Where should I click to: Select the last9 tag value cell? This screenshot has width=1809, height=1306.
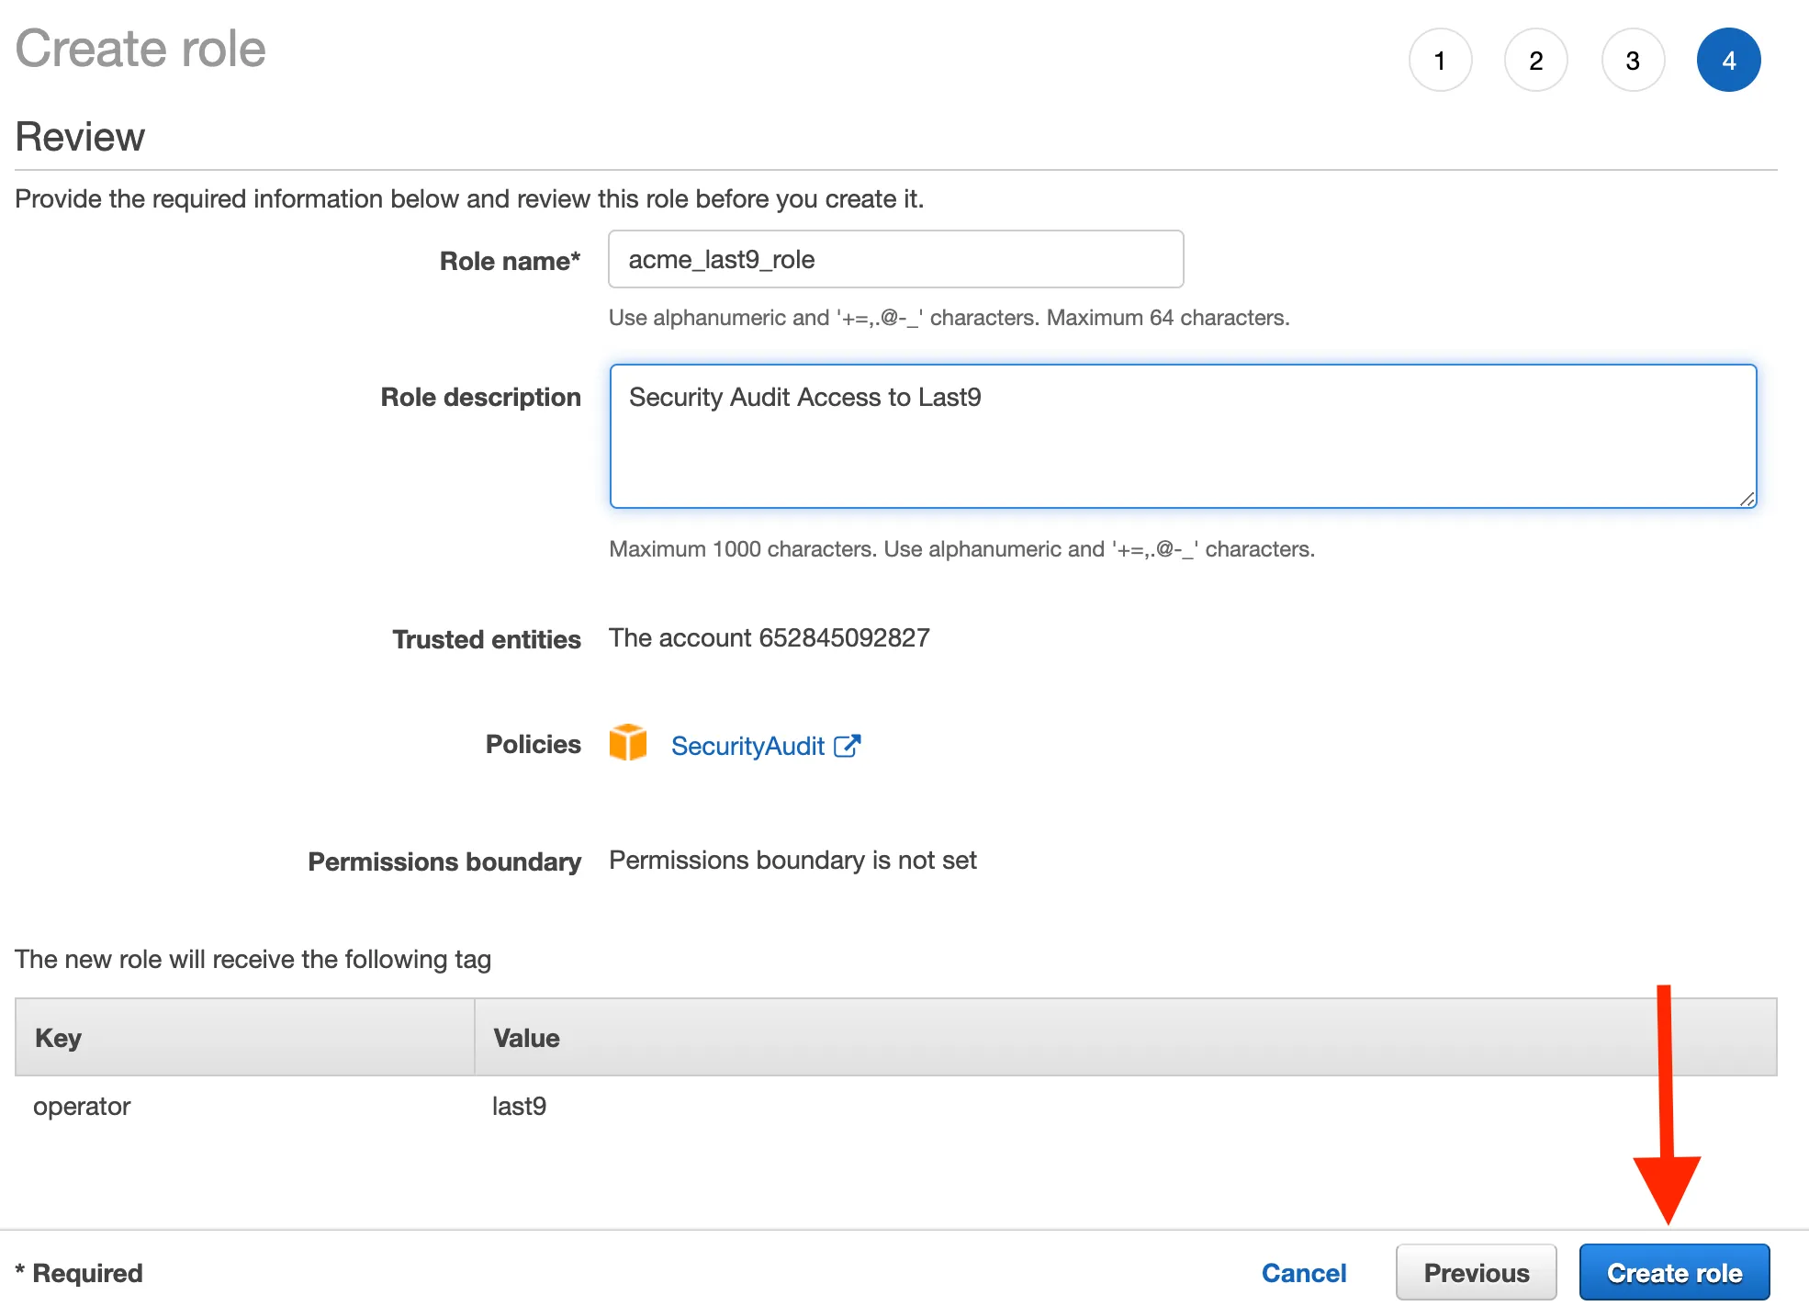[519, 1106]
